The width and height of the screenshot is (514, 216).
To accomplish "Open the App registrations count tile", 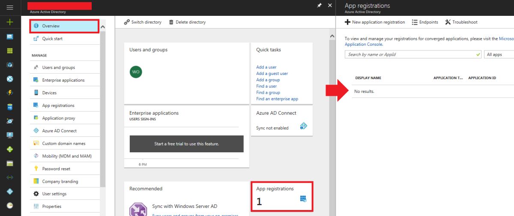I will pos(282,196).
